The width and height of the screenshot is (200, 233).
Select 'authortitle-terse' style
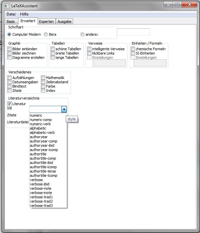tap(48, 171)
